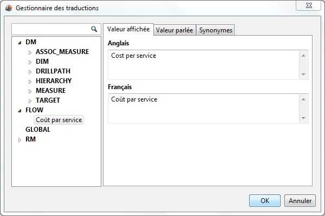This screenshot has width=325, height=216.
Task: Collapse the FLOW tree node
Action: click(x=20, y=110)
